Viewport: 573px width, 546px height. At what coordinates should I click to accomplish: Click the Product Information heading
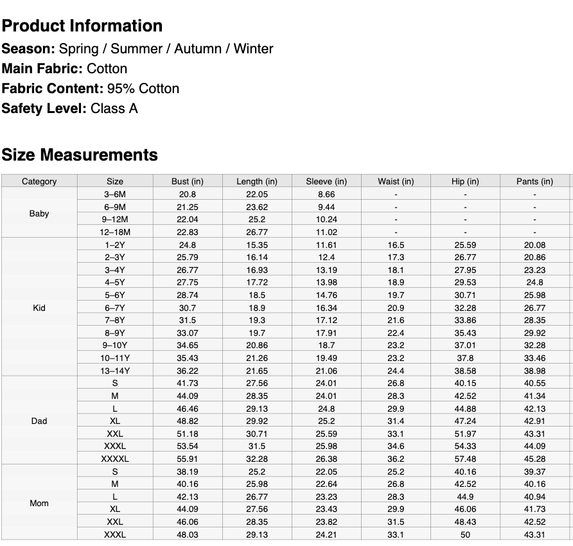(x=82, y=26)
